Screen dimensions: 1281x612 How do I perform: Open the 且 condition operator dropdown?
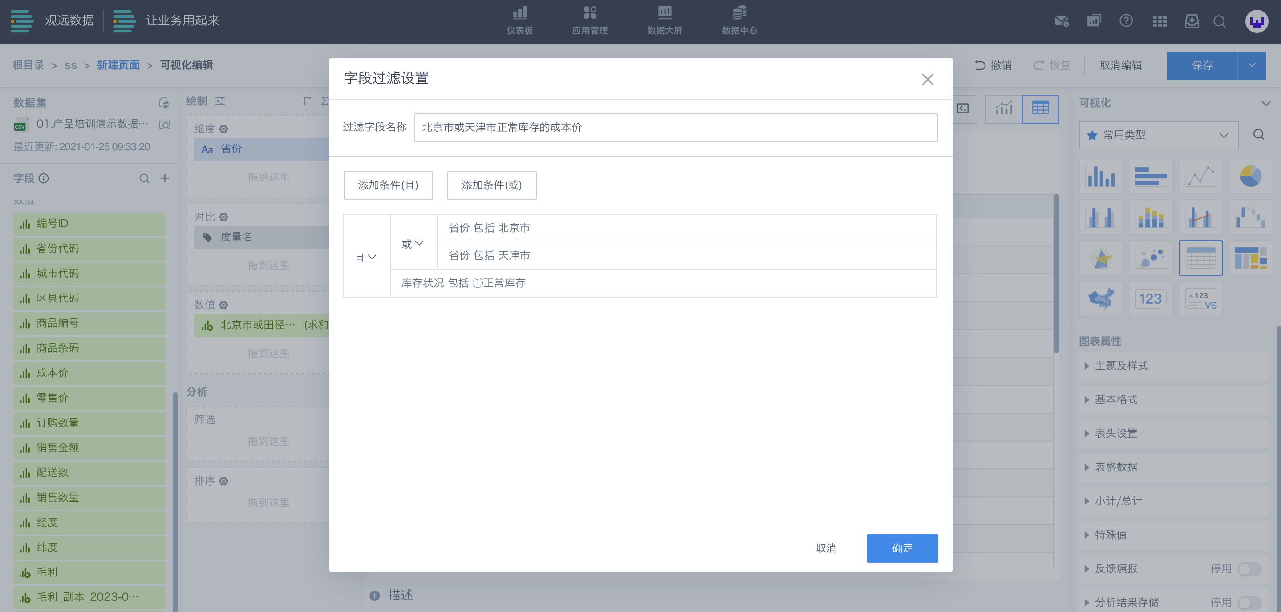coord(365,258)
